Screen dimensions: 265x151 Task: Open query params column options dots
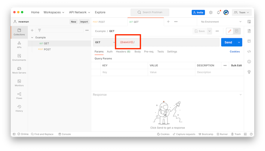tap(225, 66)
